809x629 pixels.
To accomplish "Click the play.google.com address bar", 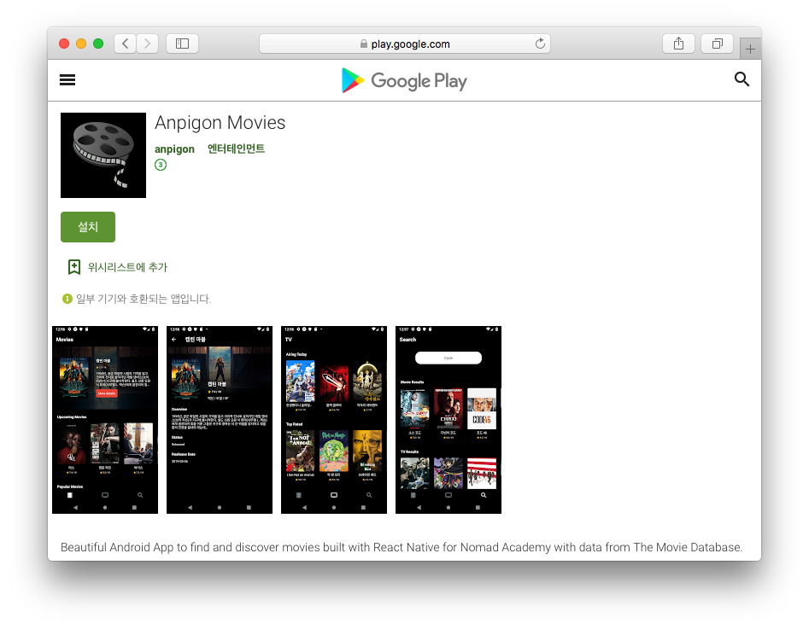I will click(x=405, y=44).
